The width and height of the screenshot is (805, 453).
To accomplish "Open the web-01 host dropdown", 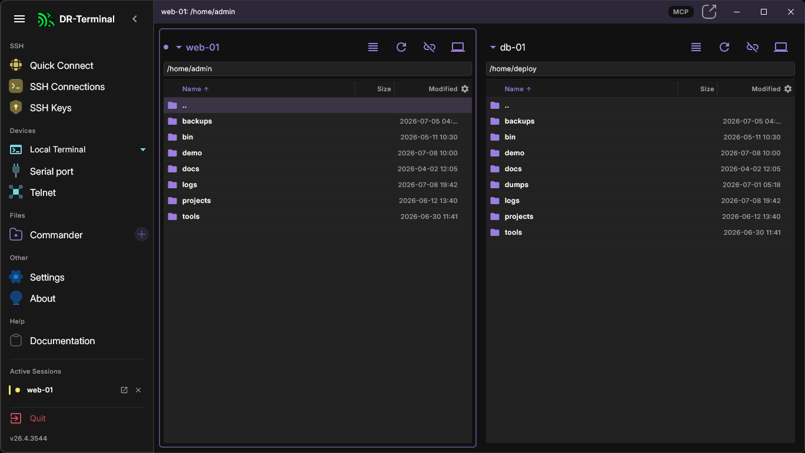I will pyautogui.click(x=179, y=47).
